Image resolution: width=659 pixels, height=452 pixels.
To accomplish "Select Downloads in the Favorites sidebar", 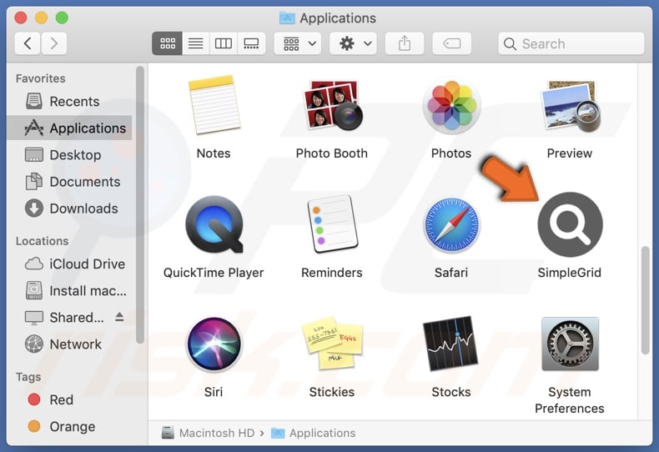I will [83, 208].
